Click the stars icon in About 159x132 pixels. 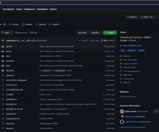pyautogui.click(x=121, y=75)
